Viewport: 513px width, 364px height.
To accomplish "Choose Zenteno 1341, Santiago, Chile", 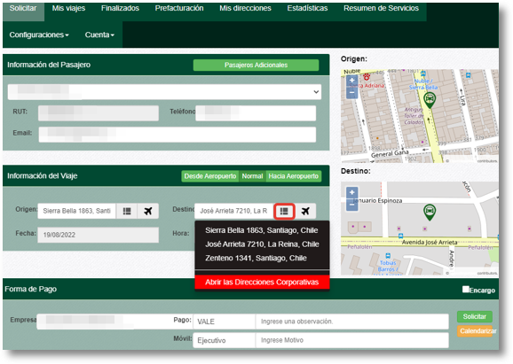I will pyautogui.click(x=262, y=259).
